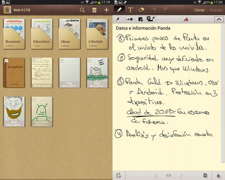Open add pen preset tool
The image size is (225, 180).
[151, 19]
